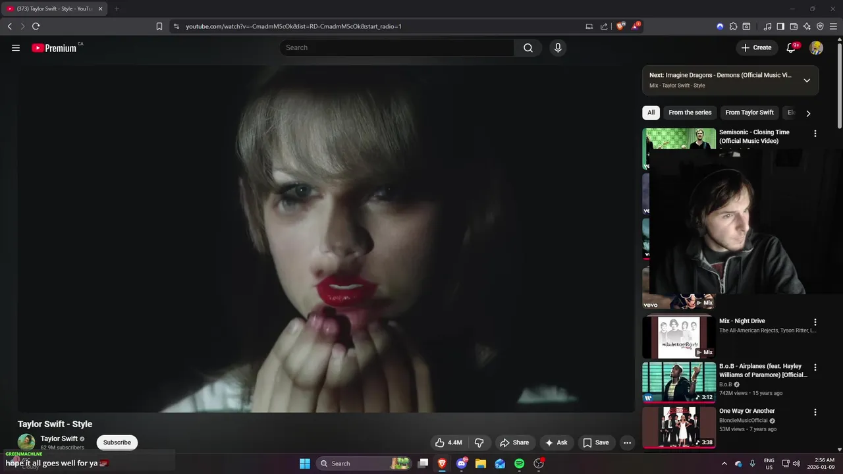Go back in browser
The width and height of the screenshot is (843, 474).
tap(9, 26)
